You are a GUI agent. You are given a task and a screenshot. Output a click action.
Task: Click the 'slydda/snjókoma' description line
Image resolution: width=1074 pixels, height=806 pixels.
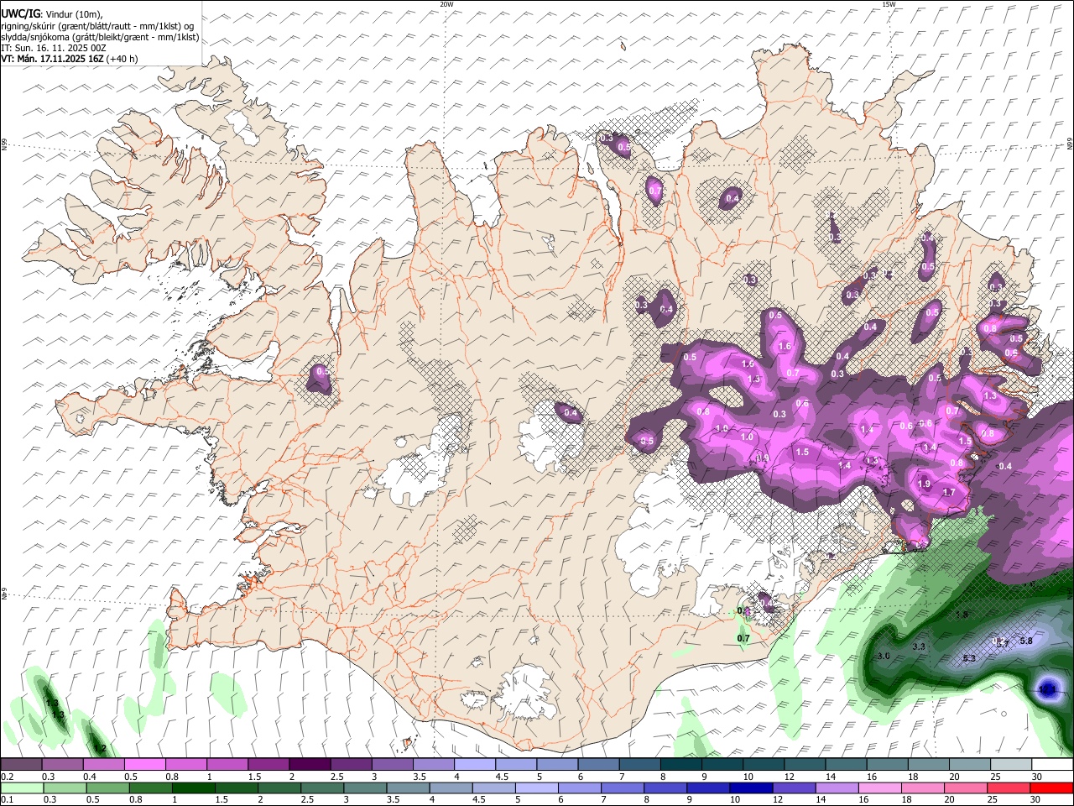click(100, 37)
